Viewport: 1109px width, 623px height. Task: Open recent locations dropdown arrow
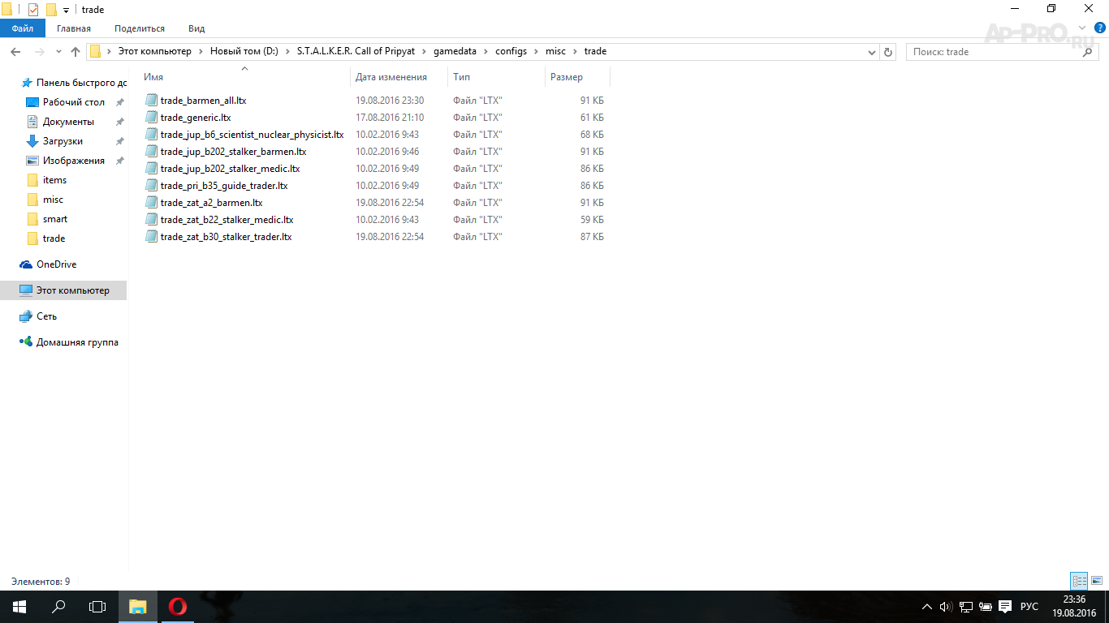point(58,52)
